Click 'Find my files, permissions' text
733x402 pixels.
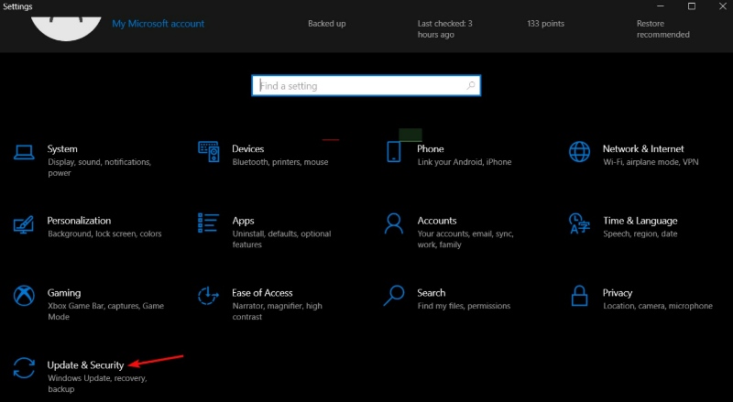pyautogui.click(x=464, y=306)
